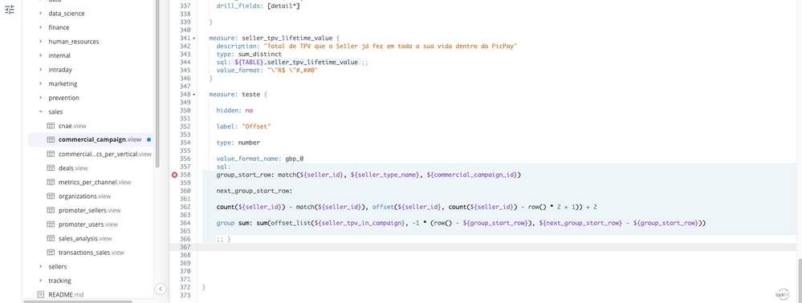Open transactions_sales.view file
The image size is (802, 303).
click(91, 252)
